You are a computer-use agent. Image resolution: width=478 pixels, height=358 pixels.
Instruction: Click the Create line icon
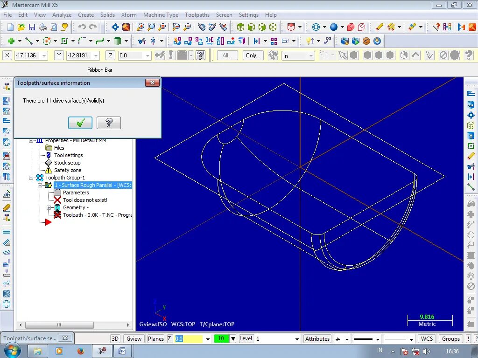coord(29,41)
